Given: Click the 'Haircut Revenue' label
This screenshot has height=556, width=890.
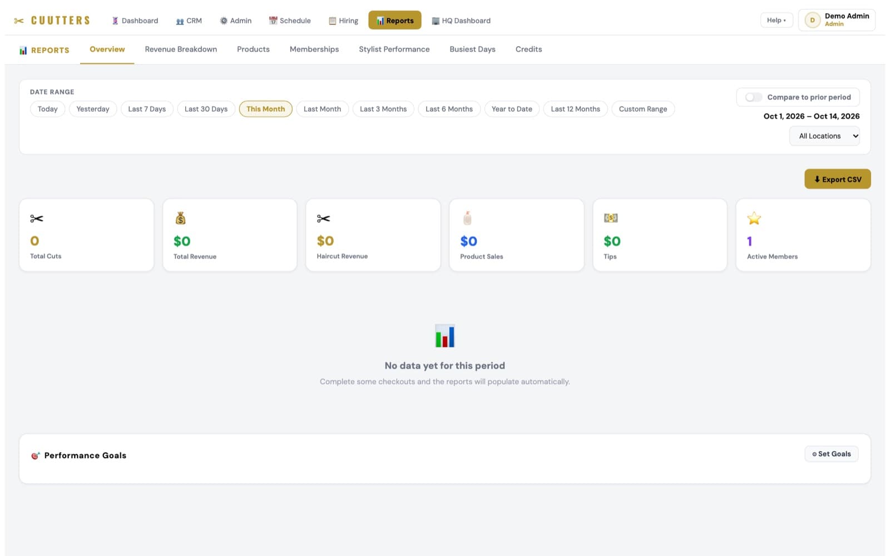Looking at the screenshot, I should [x=342, y=256].
